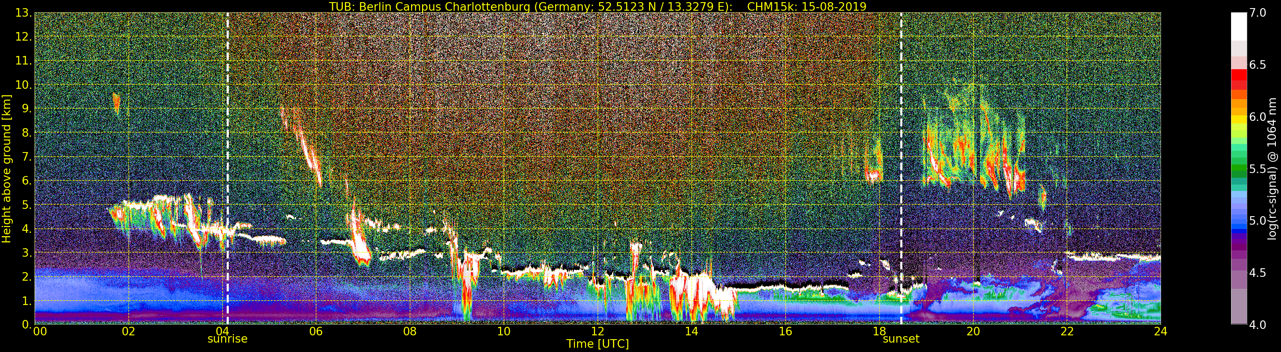1281x352 pixels.
Task: Click the '18' time axis tick label
Action: [879, 331]
